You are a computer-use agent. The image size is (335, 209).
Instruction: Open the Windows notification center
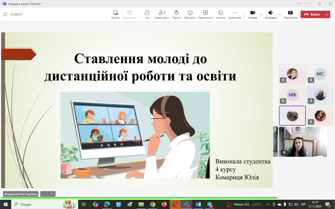pos(328,204)
